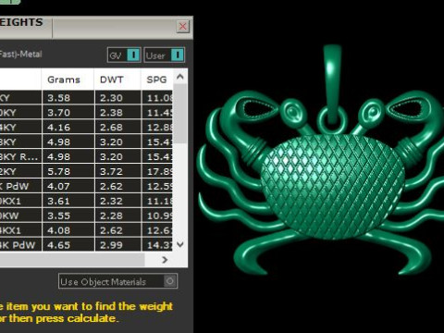Select the Grams column header
Screen dimensions: 444x333
68,80
